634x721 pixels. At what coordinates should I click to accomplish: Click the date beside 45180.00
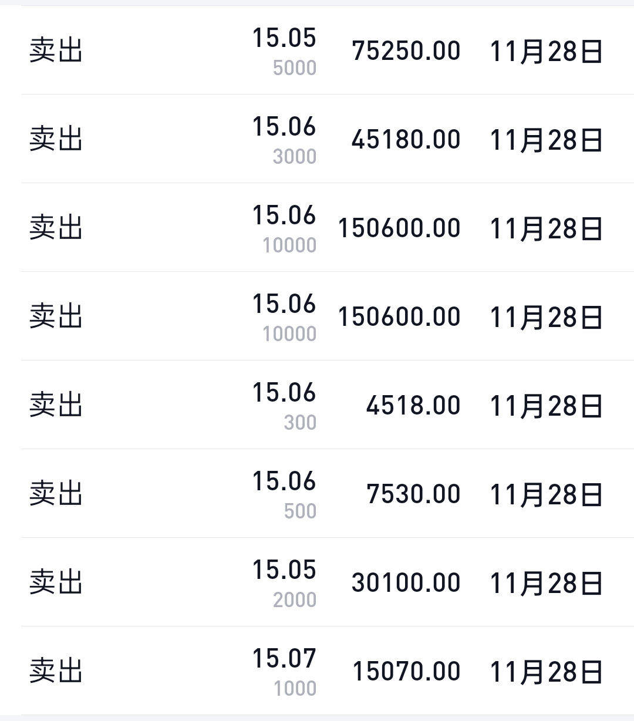tap(546, 140)
